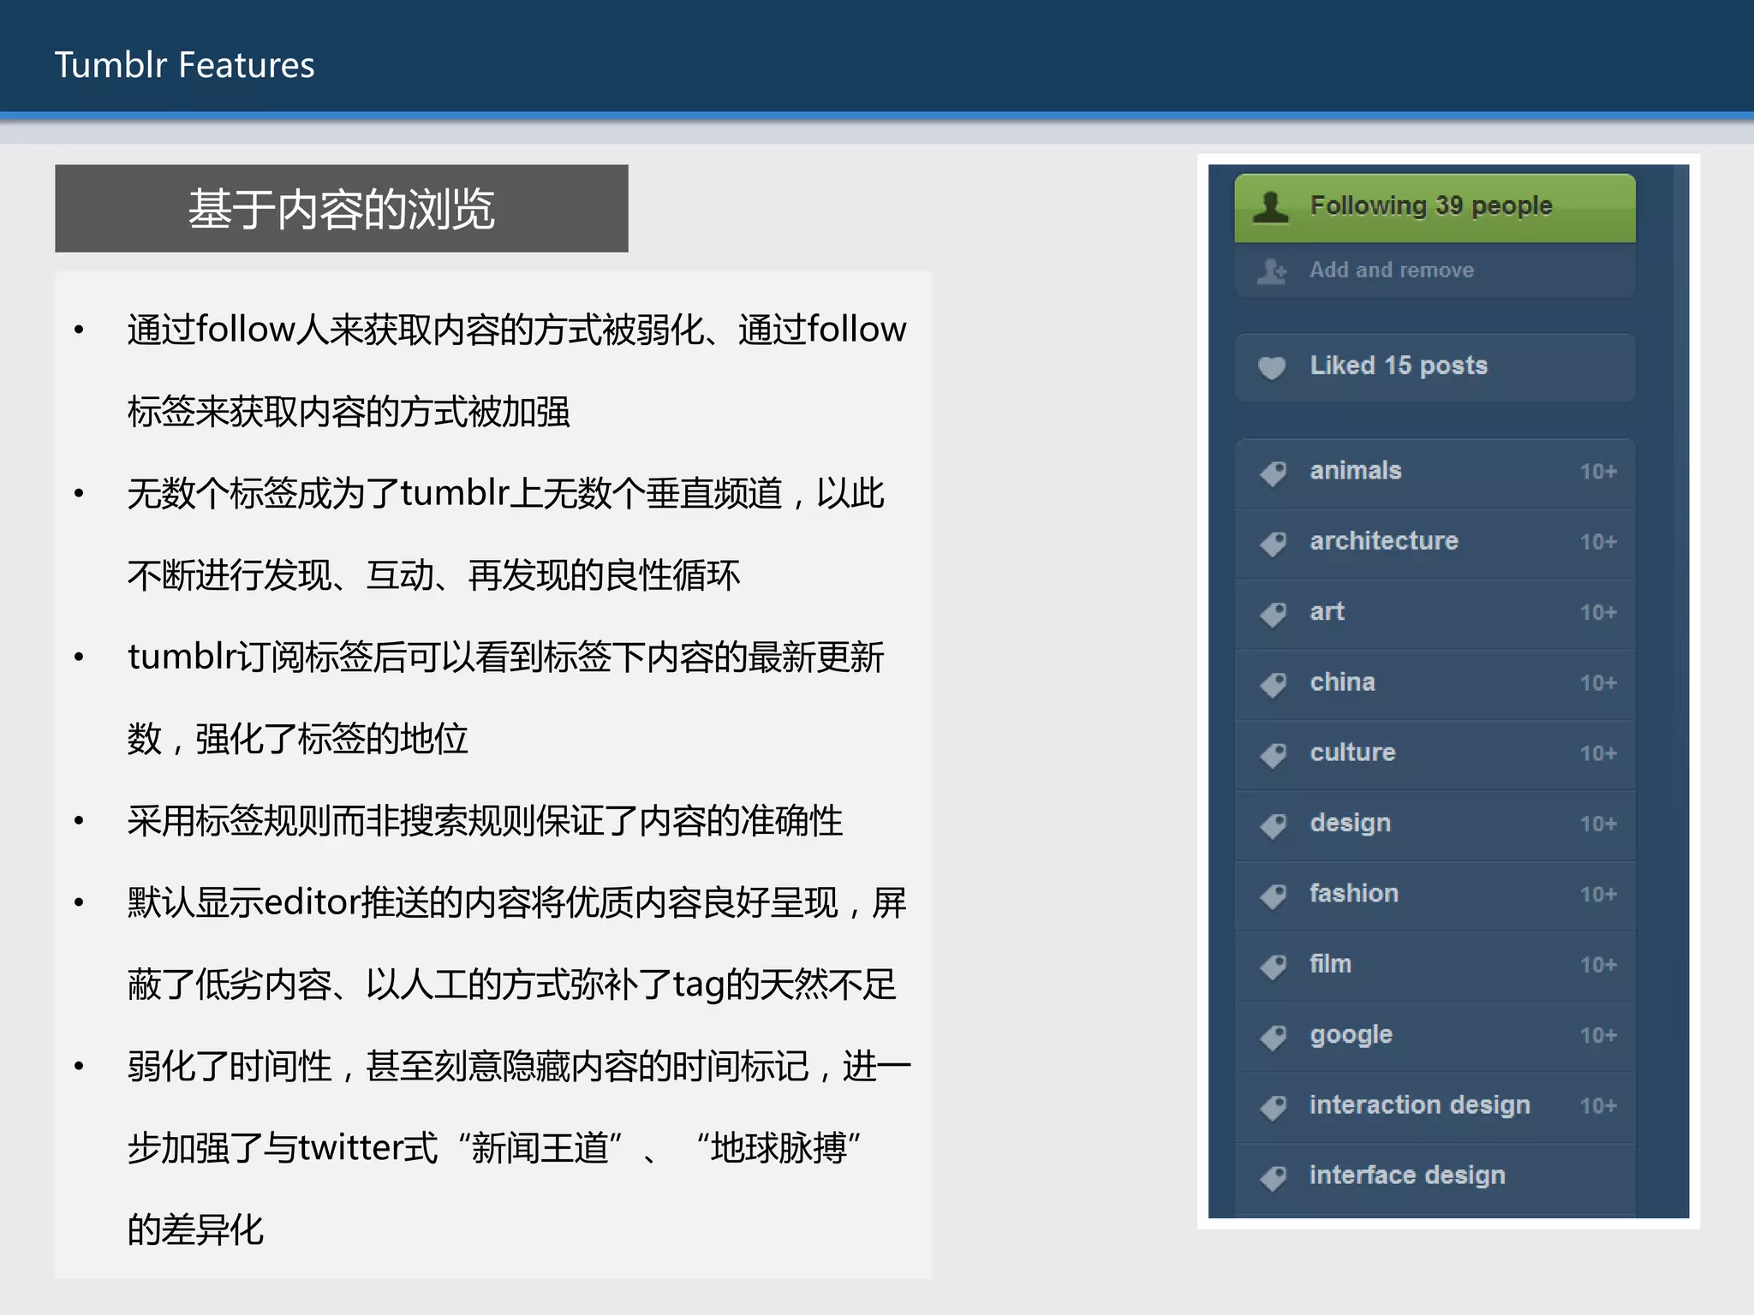Click the Tumblr Features slide title
This screenshot has width=1754, height=1315.
(185, 65)
